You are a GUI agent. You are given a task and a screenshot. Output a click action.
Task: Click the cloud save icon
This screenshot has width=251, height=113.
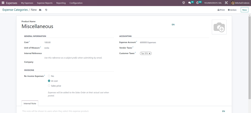(x=40, y=10)
